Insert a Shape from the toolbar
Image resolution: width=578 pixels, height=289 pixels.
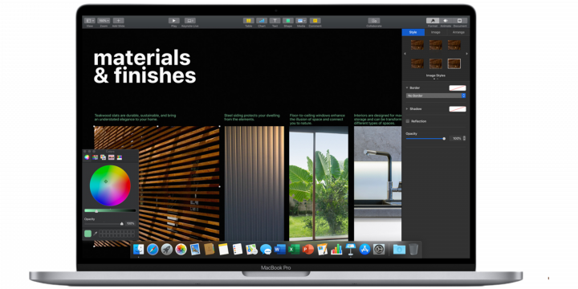[288, 21]
